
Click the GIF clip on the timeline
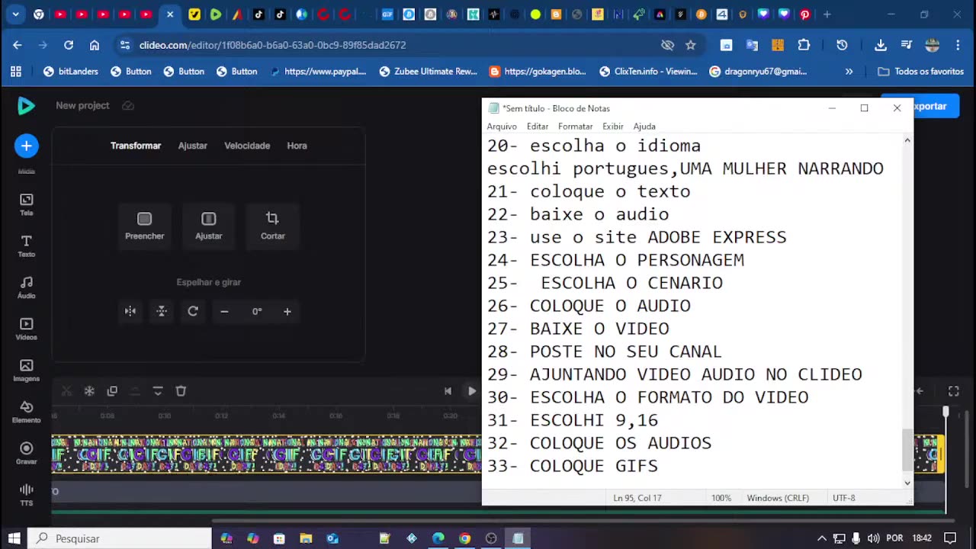(266, 454)
